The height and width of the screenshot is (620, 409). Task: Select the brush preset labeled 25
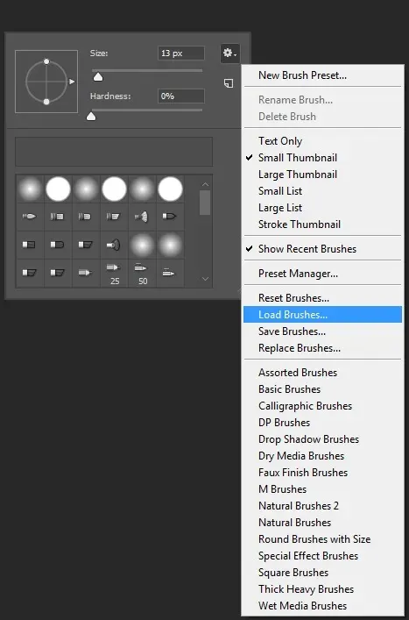click(114, 274)
